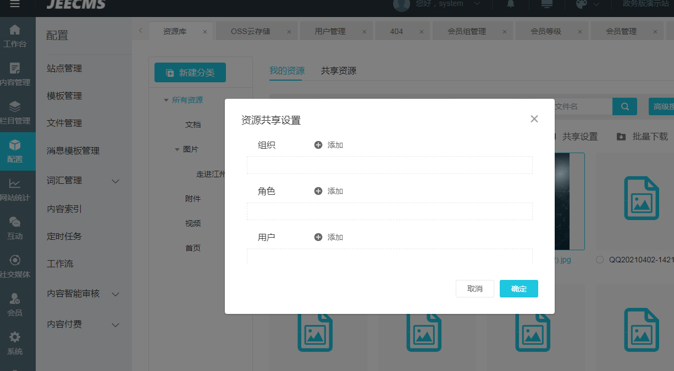Switch to the OSS云存储 tab
Viewport: 674px width, 371px height.
click(250, 31)
